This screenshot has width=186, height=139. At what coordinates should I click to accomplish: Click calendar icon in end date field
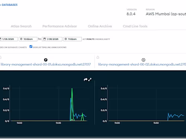click(44, 39)
